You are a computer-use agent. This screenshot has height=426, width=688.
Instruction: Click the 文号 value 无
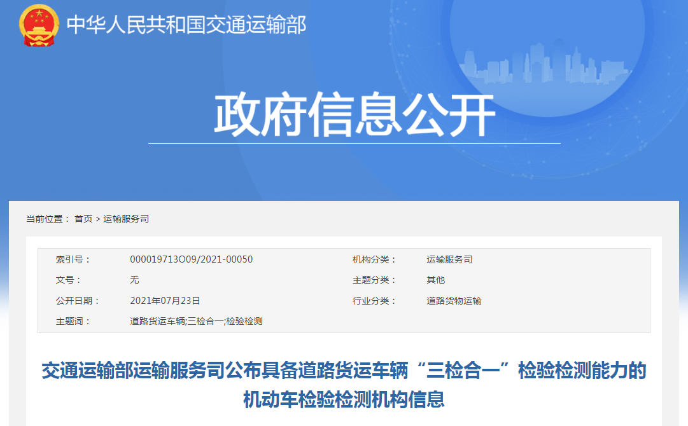click(x=134, y=280)
